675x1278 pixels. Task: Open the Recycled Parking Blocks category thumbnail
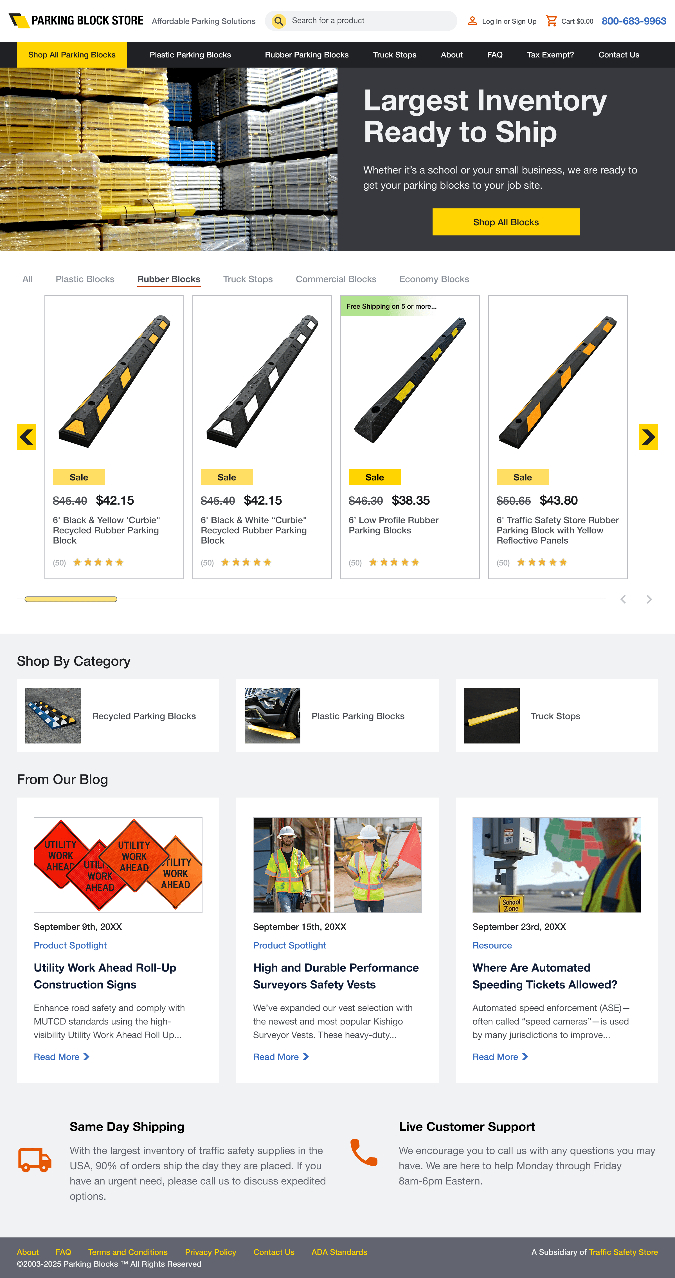pyautogui.click(x=53, y=715)
